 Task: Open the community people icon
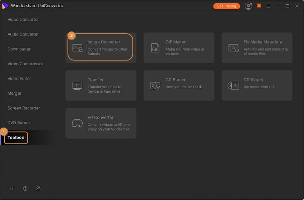[38, 189]
